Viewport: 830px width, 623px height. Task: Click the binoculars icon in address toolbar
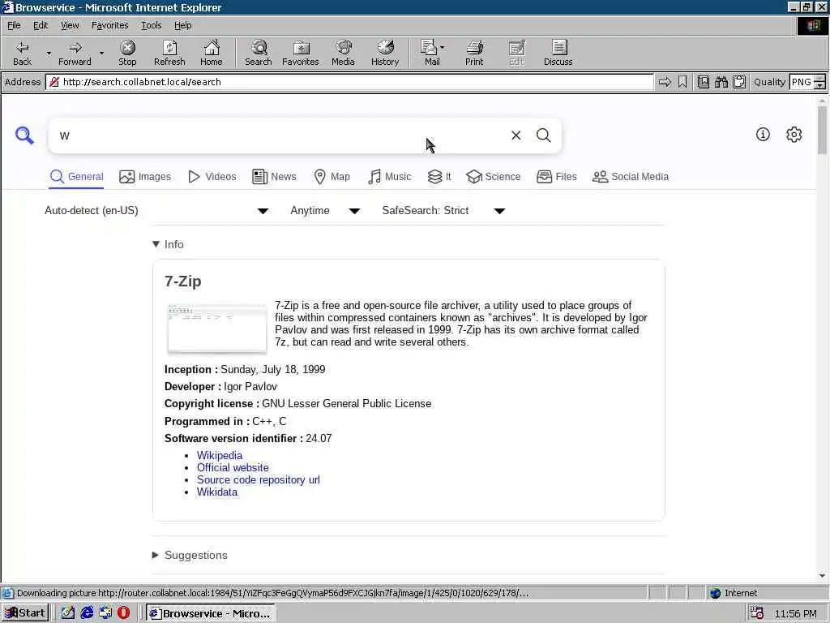click(x=721, y=82)
